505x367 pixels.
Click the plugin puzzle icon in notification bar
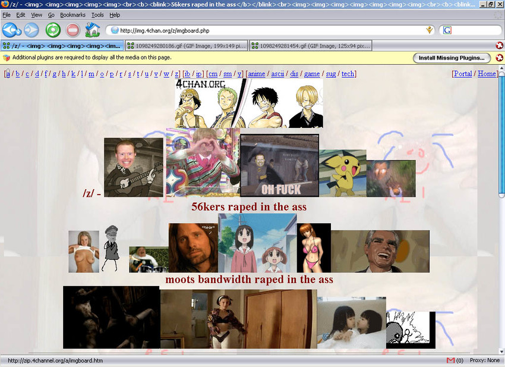coord(7,58)
